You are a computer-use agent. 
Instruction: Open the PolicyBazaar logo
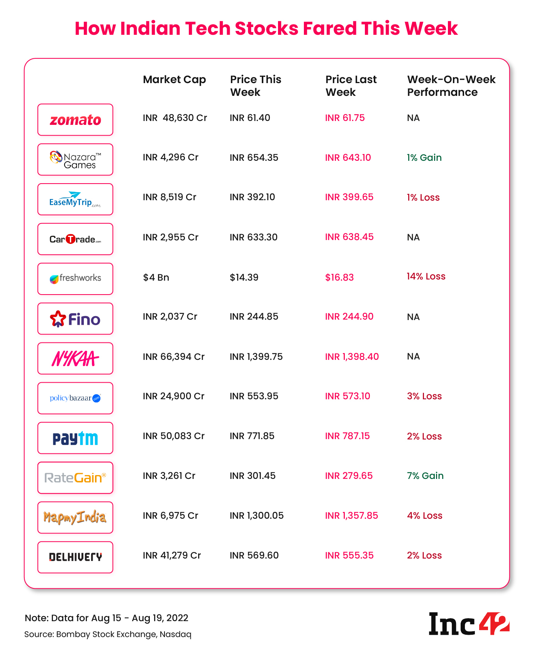[x=75, y=398]
